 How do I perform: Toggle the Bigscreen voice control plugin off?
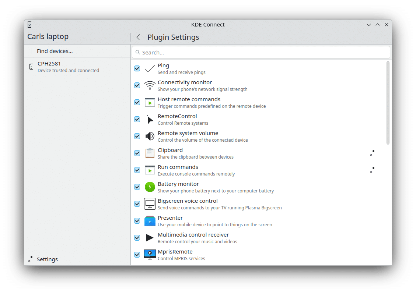pyautogui.click(x=137, y=203)
